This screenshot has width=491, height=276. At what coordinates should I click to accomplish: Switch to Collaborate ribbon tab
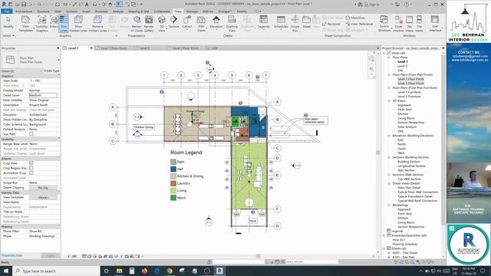(162, 11)
